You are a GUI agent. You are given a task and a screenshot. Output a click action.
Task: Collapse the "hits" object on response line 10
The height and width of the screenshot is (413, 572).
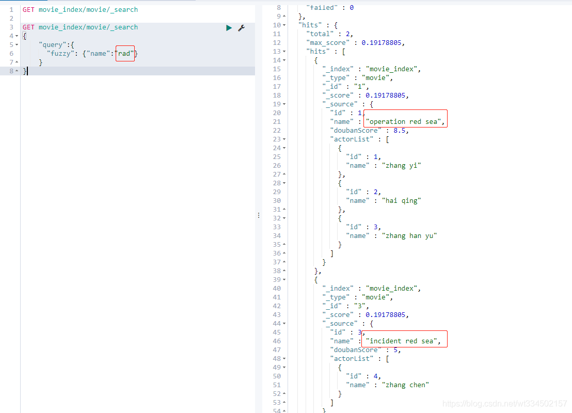click(284, 25)
